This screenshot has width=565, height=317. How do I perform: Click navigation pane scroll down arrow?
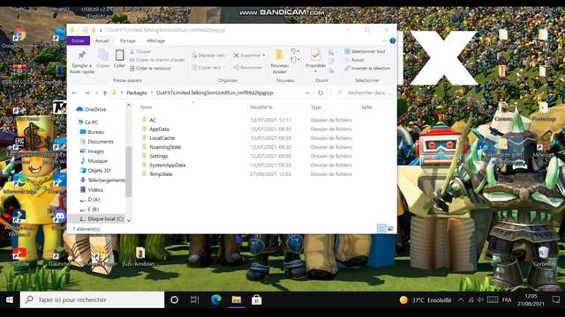click(x=129, y=221)
